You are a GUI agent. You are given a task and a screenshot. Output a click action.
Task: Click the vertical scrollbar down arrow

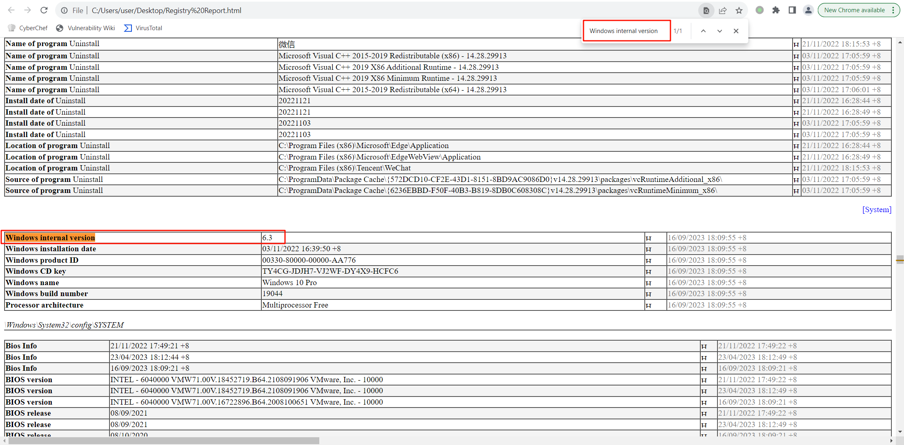click(900, 432)
